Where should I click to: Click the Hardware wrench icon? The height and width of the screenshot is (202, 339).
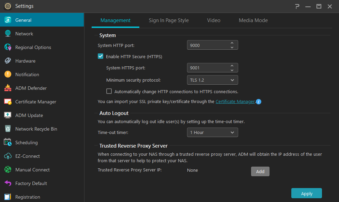pos(8,61)
